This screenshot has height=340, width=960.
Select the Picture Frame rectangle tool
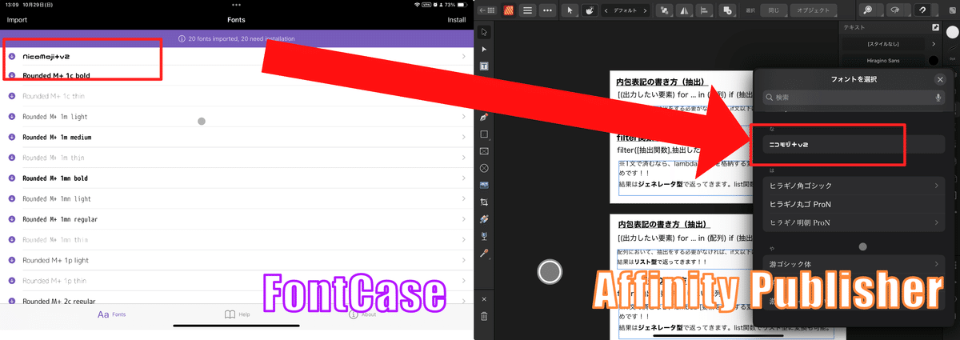click(484, 151)
